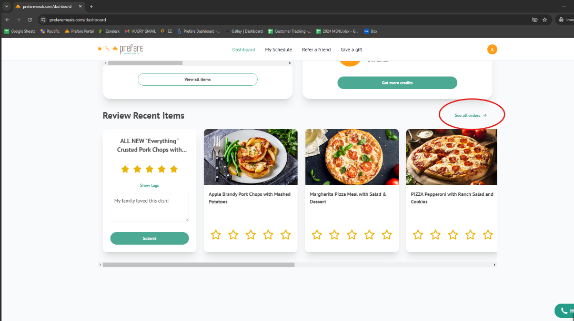The width and height of the screenshot is (574, 321).
Task: Reload the prefaremeals.com dashboard page
Action: 29,19
